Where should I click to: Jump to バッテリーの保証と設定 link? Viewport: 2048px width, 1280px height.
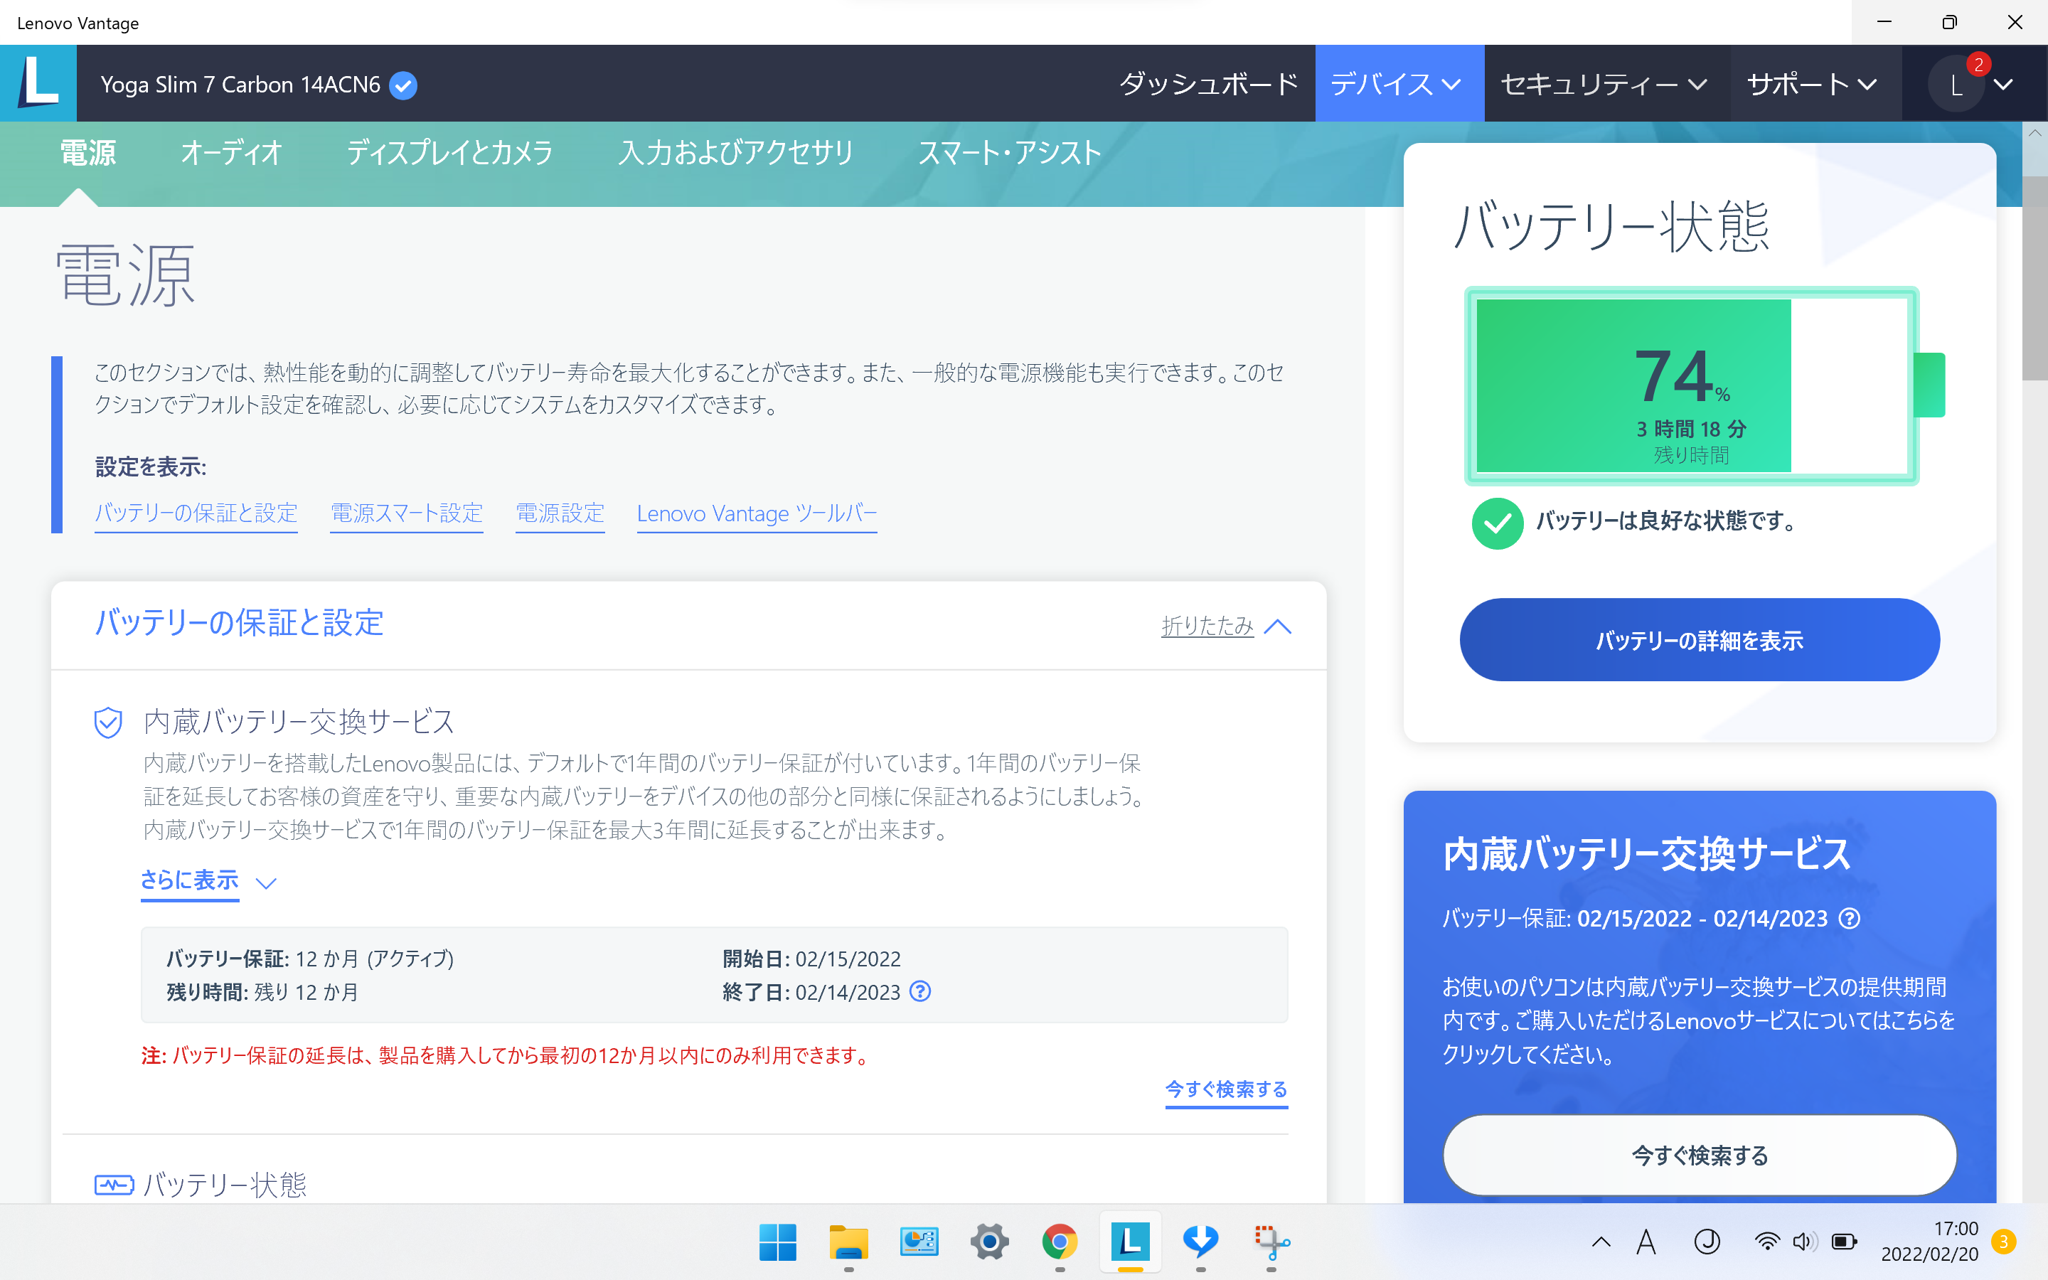pos(196,514)
